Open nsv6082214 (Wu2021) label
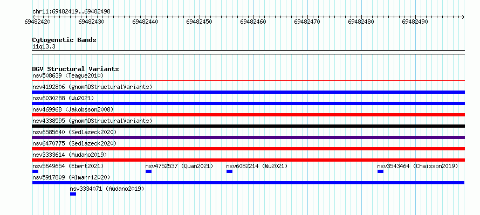The height and width of the screenshot is (215, 480). 257,166
